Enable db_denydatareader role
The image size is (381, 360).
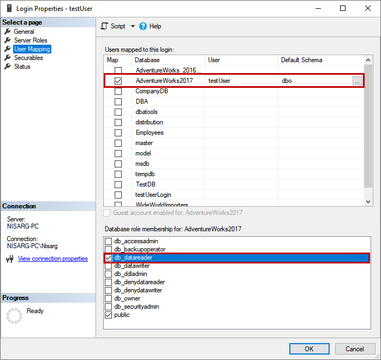pyautogui.click(x=109, y=282)
